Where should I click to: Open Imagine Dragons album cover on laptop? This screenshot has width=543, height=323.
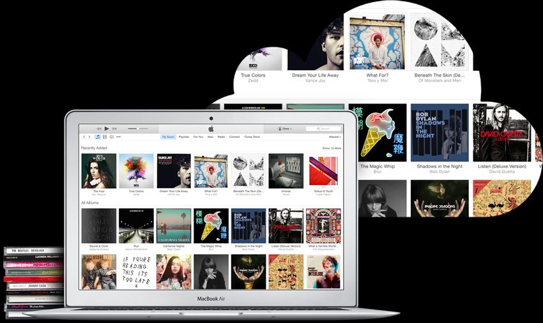249,272
